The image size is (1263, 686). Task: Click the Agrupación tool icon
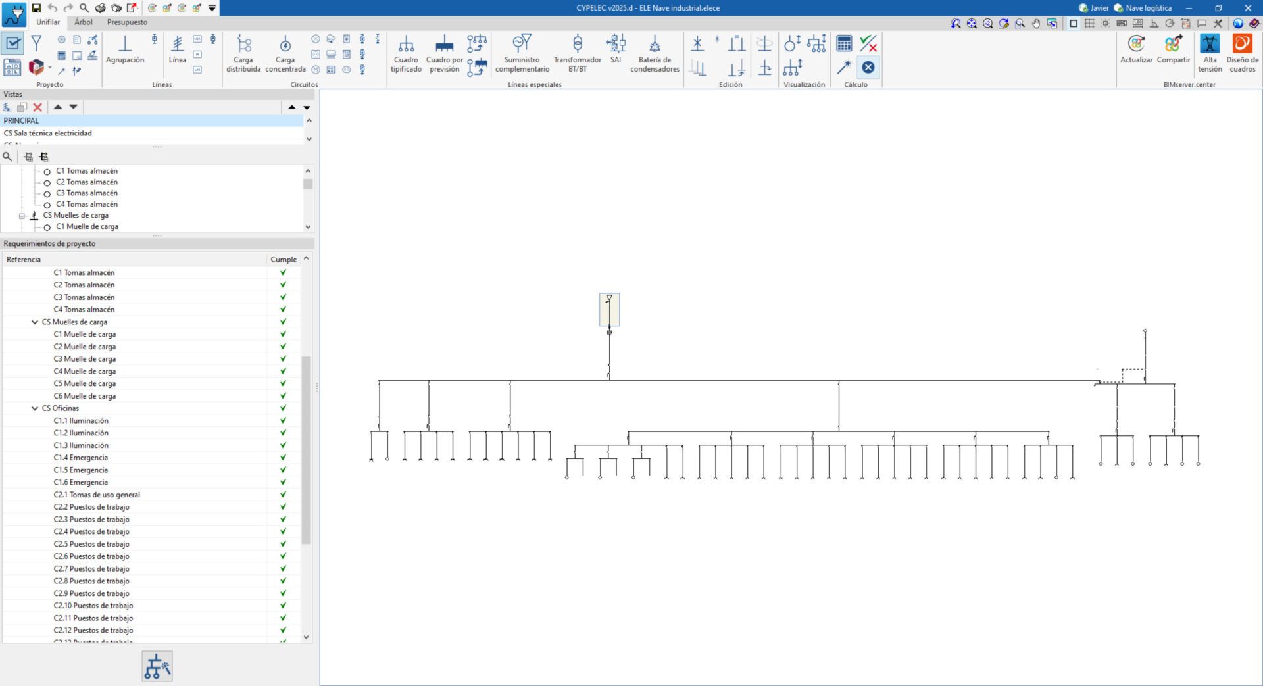click(x=125, y=49)
